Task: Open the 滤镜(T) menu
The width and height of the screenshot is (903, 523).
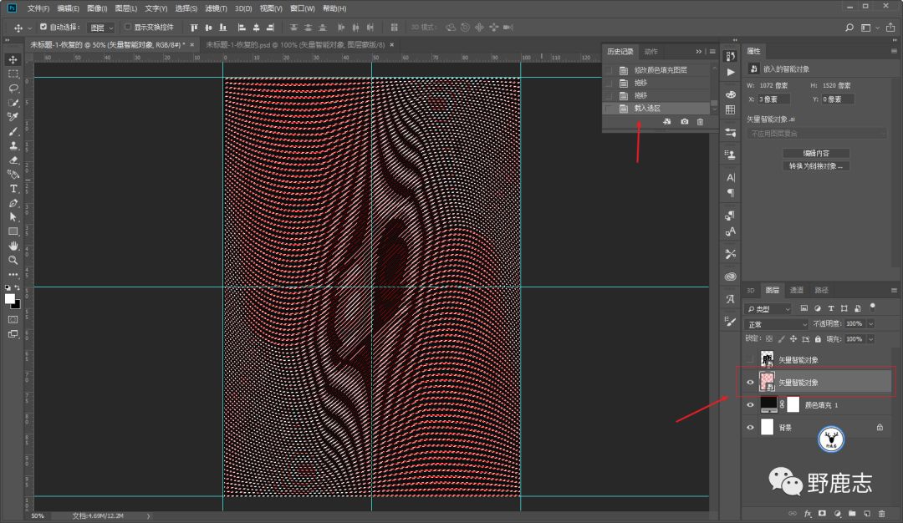Action: tap(217, 8)
